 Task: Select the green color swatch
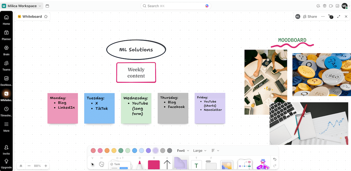(121, 150)
